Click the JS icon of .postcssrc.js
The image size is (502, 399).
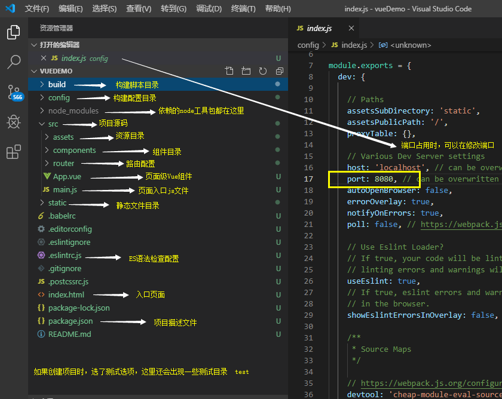[x=41, y=281]
